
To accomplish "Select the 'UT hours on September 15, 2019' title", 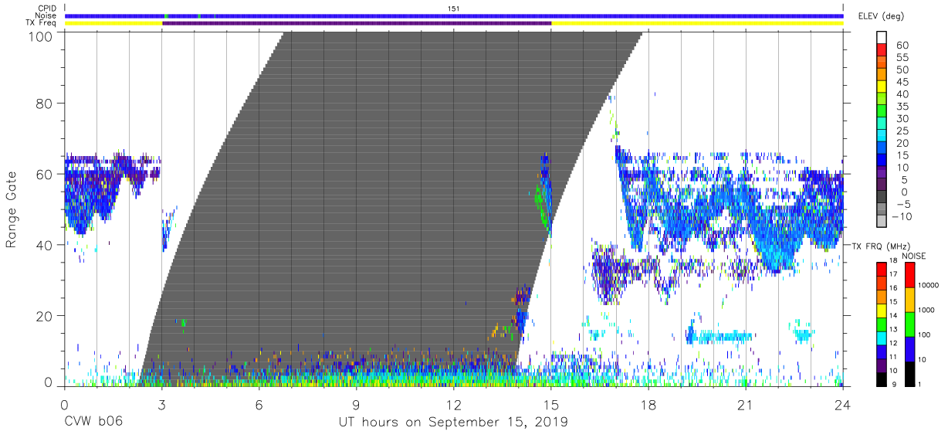I will (453, 423).
